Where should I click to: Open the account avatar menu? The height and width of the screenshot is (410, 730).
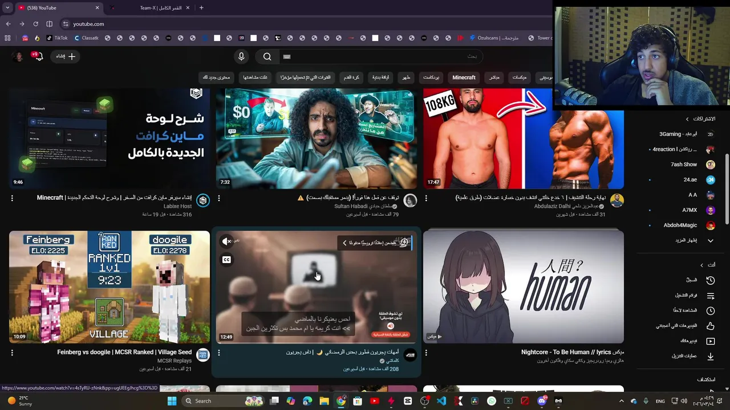pos(18,56)
